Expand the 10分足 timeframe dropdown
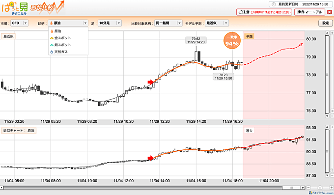 pos(110,23)
